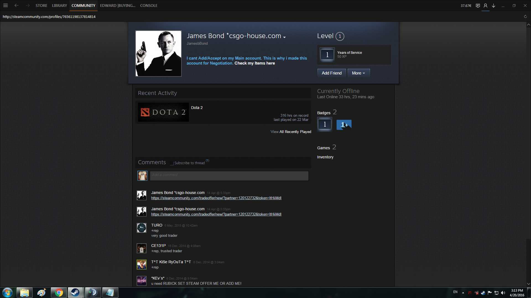Image resolution: width=531 pixels, height=298 pixels.
Task: Click the back navigation arrow
Action: click(x=17, y=6)
